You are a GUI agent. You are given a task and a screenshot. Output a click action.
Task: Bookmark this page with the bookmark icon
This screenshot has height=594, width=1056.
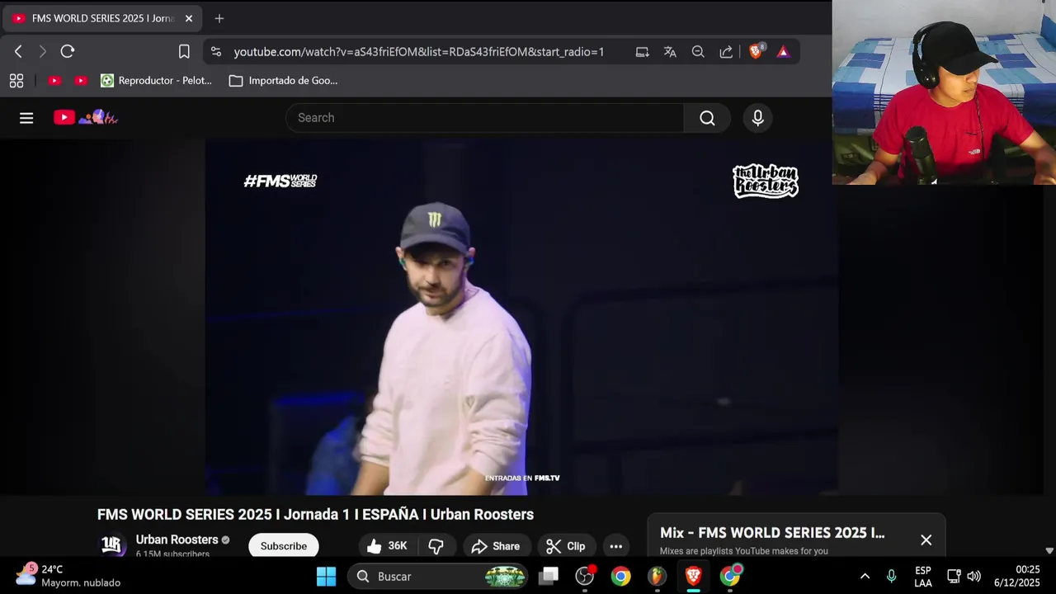184,51
